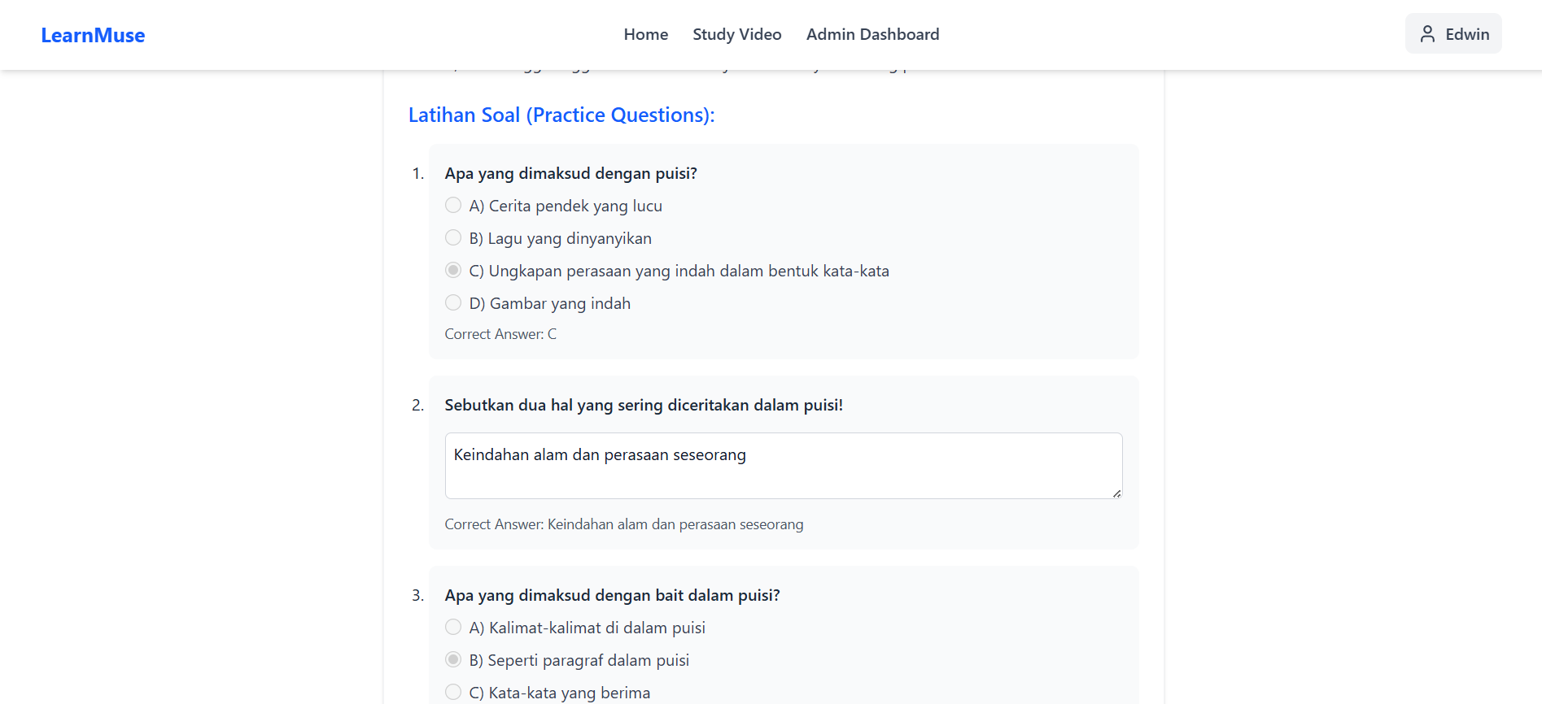Click the user profile icon beside Edwin
This screenshot has height=704, width=1542.
(x=1427, y=34)
